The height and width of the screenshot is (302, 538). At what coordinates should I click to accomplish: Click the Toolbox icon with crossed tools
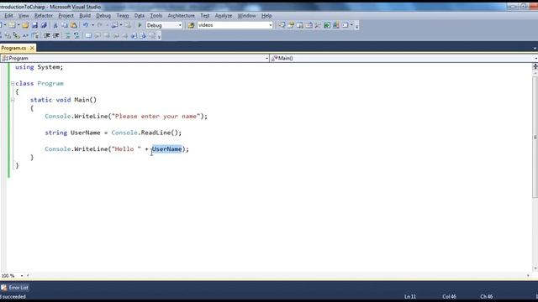318,25
